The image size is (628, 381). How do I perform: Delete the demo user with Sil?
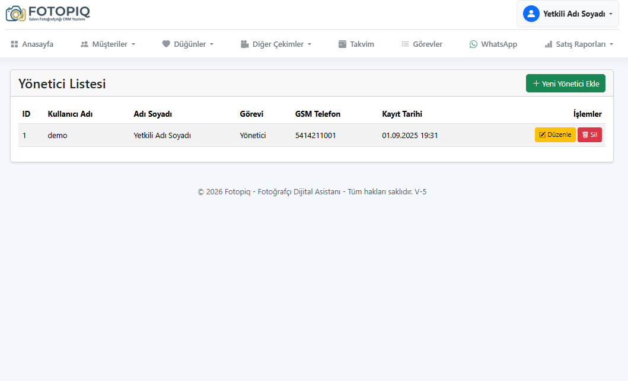589,135
